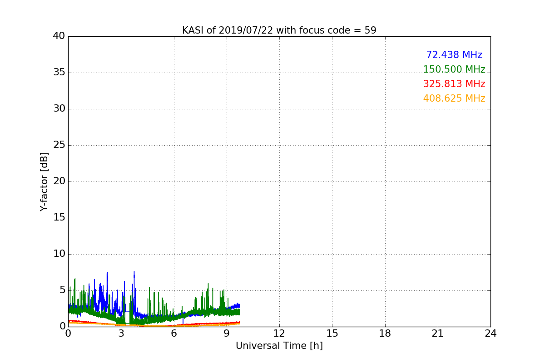Click the y-axis tick label 5

point(62,290)
